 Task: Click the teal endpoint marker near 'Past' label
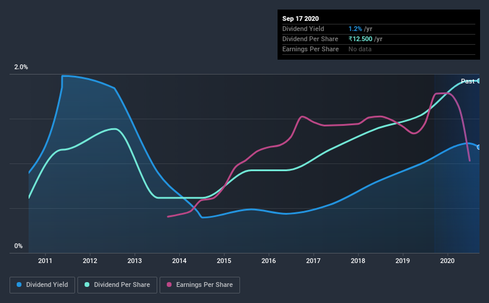[x=479, y=81]
